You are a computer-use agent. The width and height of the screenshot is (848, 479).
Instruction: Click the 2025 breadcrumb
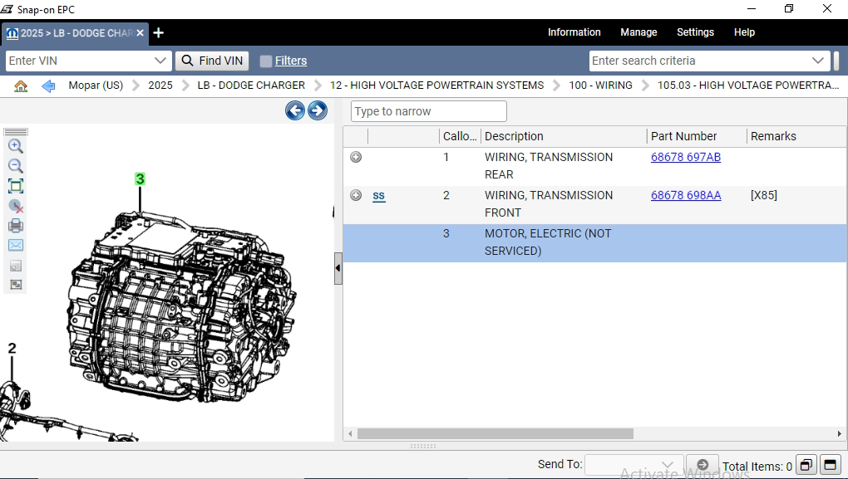coord(160,86)
